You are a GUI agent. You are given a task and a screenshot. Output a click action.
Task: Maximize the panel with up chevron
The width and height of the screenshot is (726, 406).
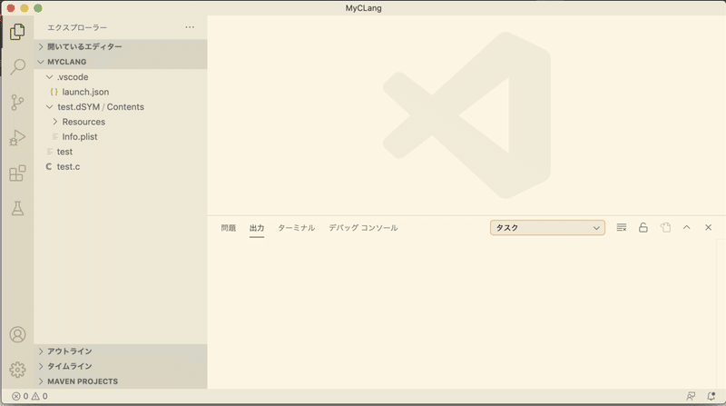pyautogui.click(x=687, y=227)
